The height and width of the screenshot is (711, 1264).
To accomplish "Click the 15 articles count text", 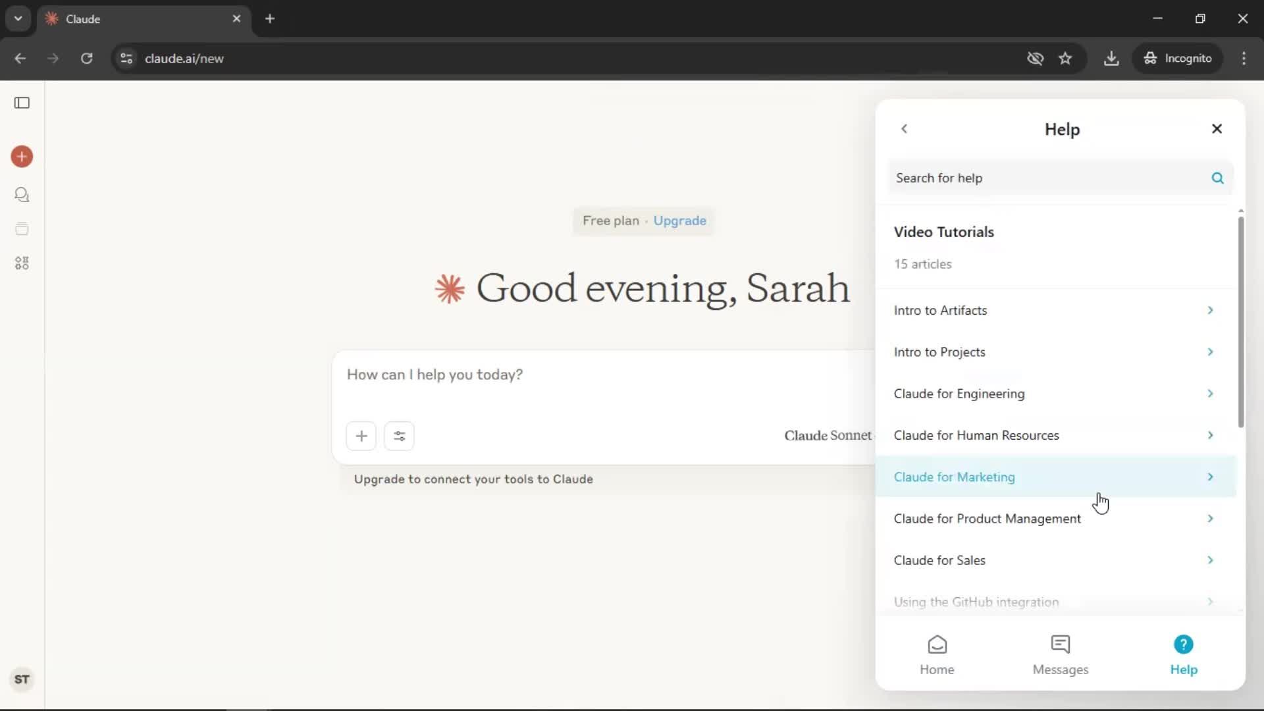I will (922, 264).
